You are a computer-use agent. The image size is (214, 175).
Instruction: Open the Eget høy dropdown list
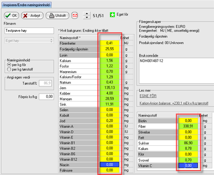coord(29,41)
